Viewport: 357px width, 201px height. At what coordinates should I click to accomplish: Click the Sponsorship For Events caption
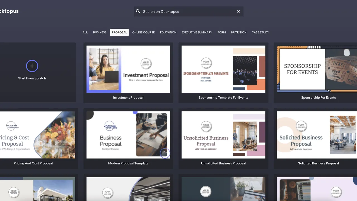[x=319, y=97]
